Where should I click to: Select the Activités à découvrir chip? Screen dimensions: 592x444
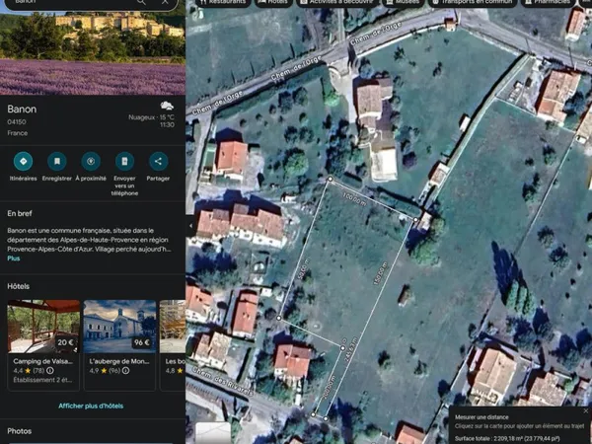tap(337, 3)
